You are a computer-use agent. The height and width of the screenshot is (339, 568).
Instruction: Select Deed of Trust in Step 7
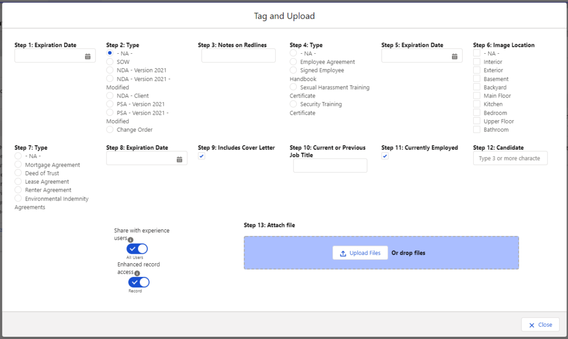pos(17,173)
